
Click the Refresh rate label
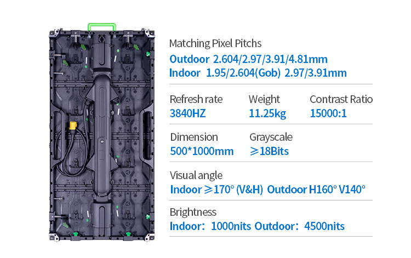tap(196, 99)
